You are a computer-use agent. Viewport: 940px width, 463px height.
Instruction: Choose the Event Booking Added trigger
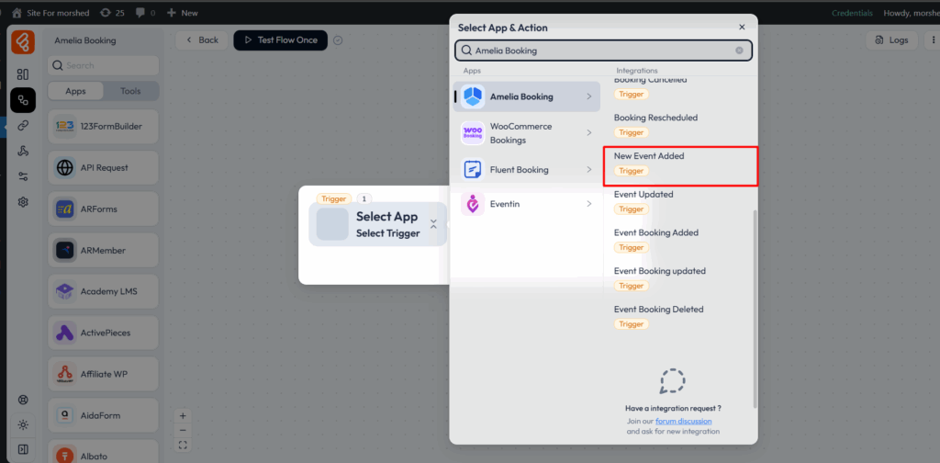[655, 232]
